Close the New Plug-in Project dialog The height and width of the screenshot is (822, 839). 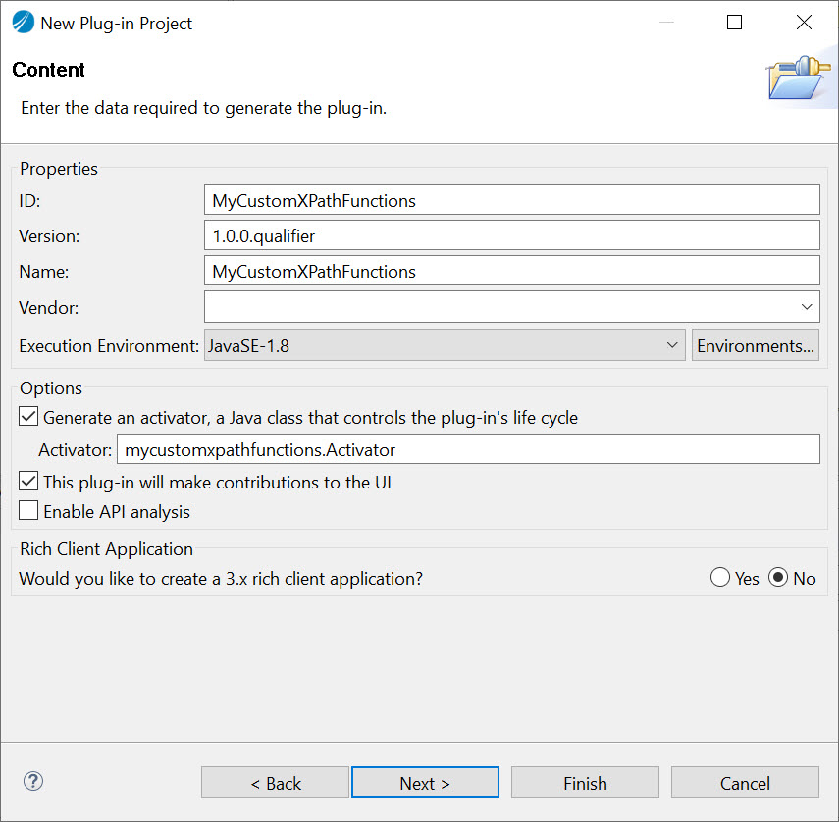tap(804, 23)
